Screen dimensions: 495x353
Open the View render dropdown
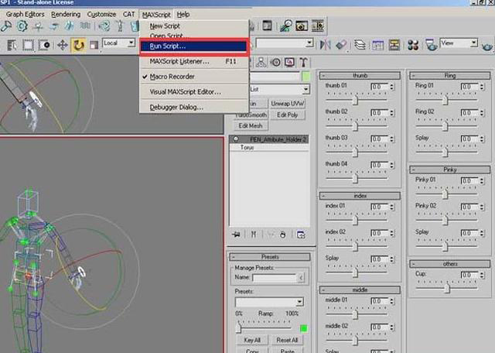[474, 43]
